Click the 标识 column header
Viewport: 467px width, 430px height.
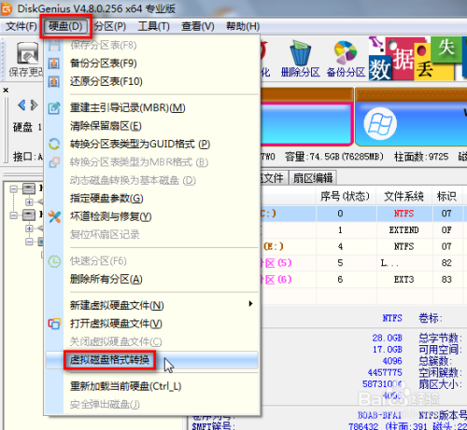click(446, 196)
